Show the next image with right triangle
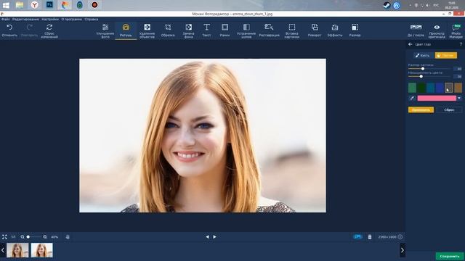The image size is (465, 261). [x=215, y=237]
